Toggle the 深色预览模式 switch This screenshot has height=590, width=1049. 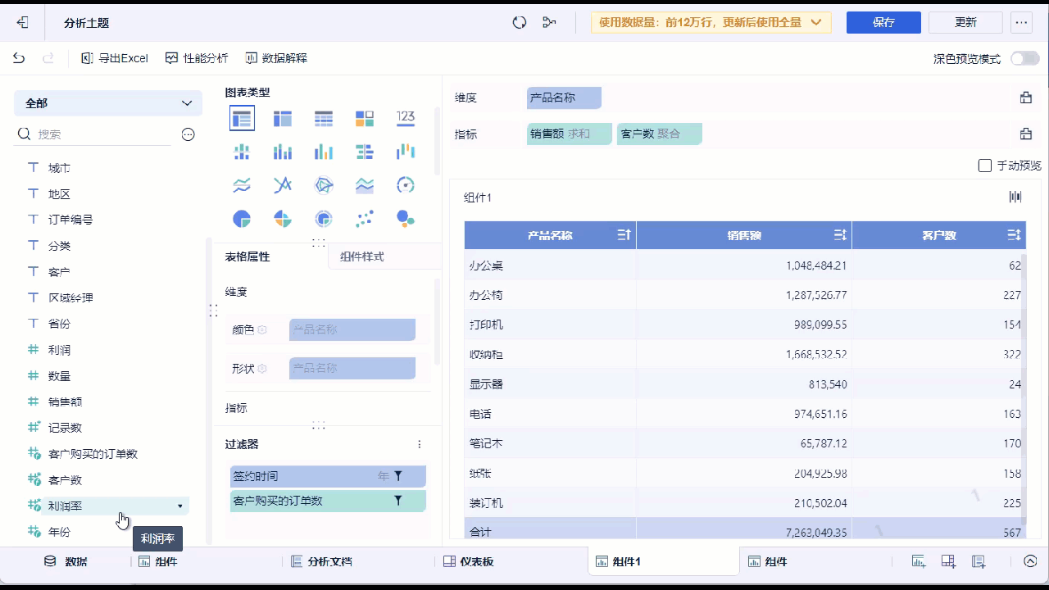click(1024, 58)
